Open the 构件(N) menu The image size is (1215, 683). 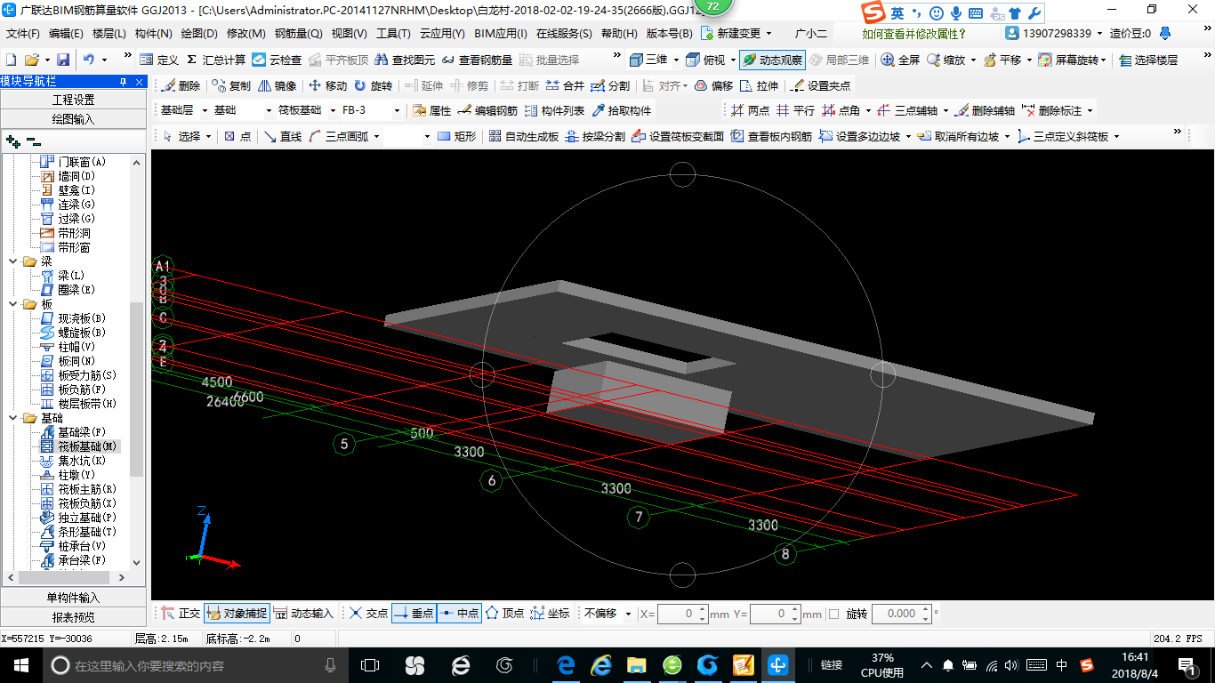153,33
